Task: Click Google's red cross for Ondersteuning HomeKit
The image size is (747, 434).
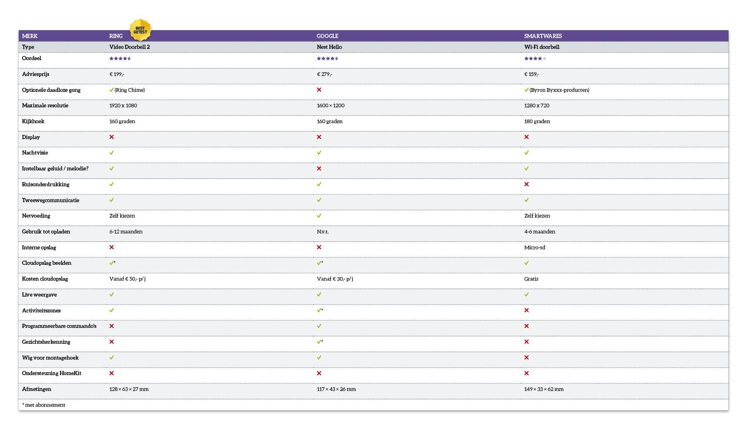Action: pos(319,373)
